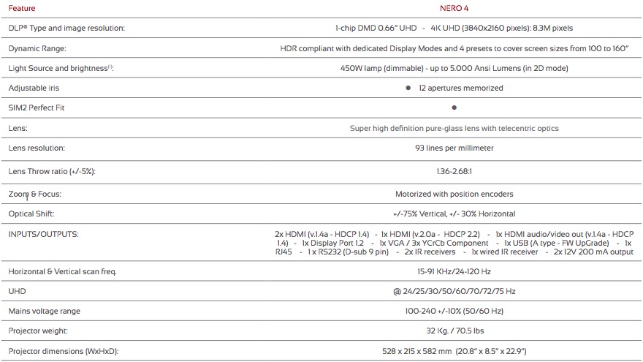
Task: Click the 450W lamp brightness value
Action: point(454,68)
